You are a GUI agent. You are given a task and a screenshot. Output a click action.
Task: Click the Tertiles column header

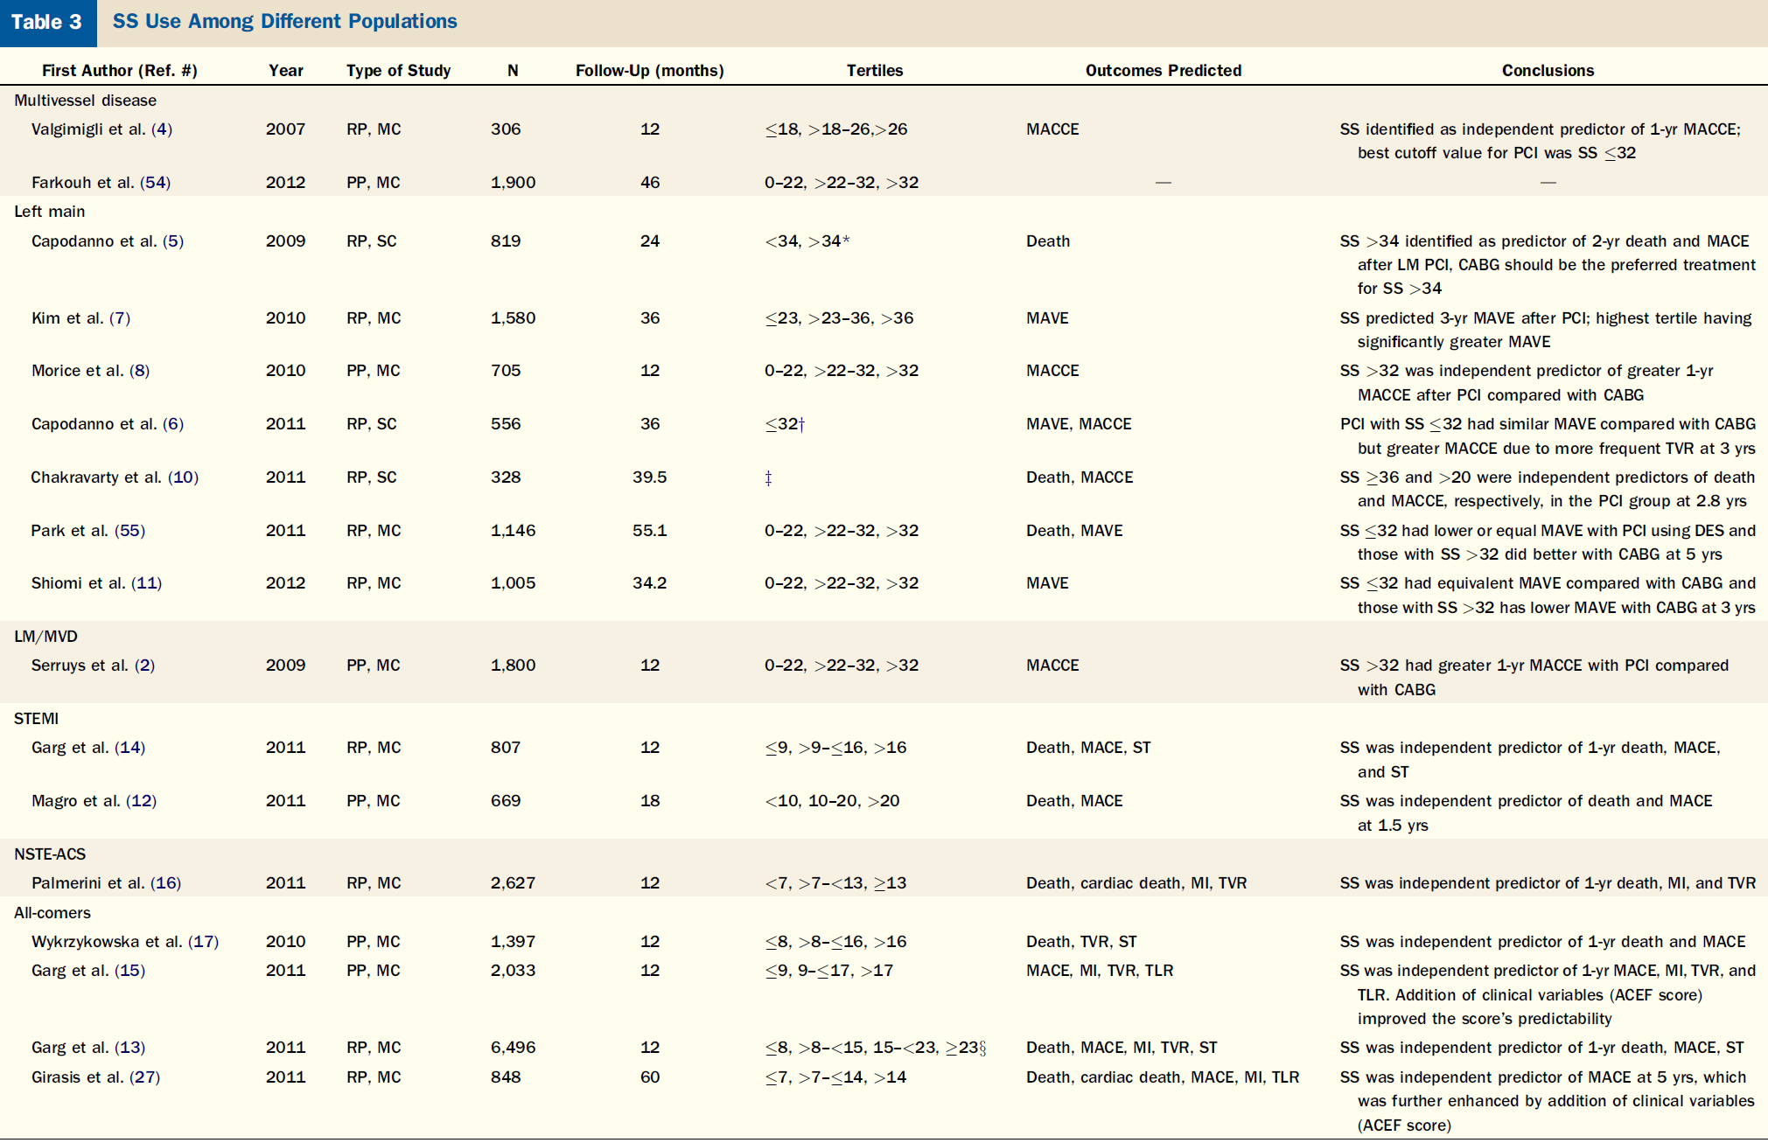click(875, 71)
